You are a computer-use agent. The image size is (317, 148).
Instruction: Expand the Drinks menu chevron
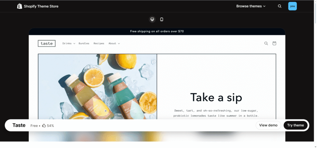click(x=74, y=44)
